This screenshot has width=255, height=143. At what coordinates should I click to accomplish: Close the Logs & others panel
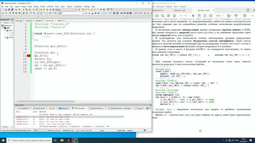click(x=151, y=105)
